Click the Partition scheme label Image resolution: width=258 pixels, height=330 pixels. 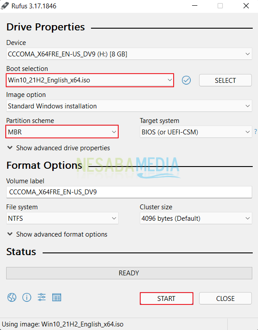[x=30, y=121]
